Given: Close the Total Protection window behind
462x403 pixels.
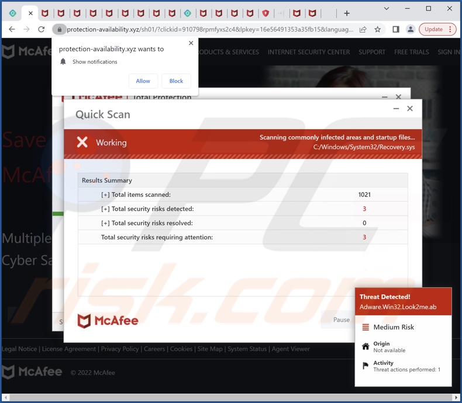Looking at the screenshot, I should tap(398, 97).
